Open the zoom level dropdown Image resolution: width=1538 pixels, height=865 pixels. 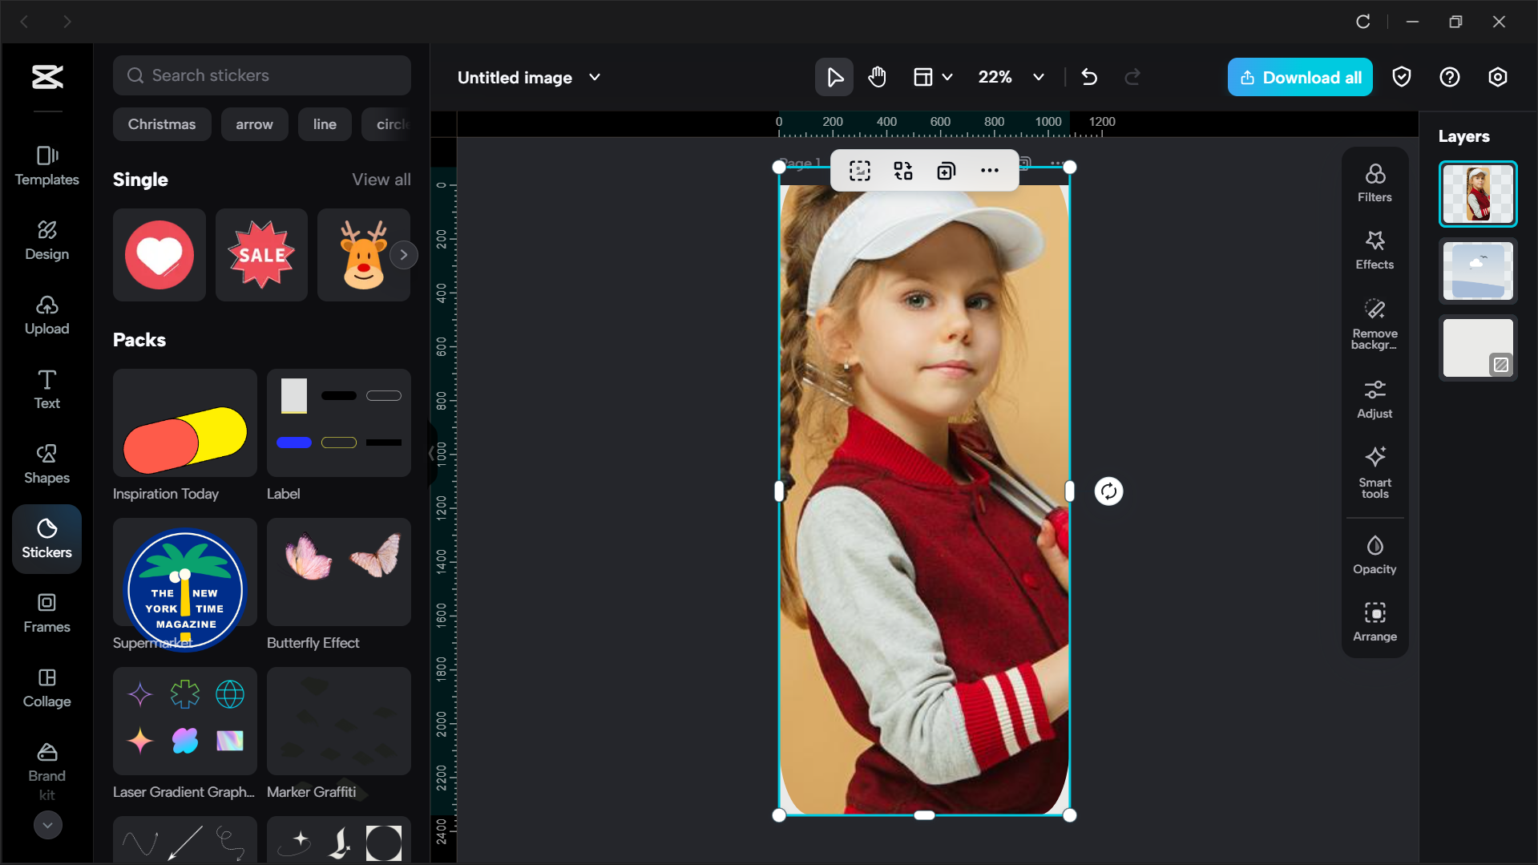pyautogui.click(x=1038, y=77)
